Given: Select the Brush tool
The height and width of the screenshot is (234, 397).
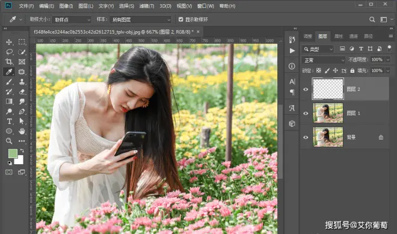Looking at the screenshot, I should (9, 82).
